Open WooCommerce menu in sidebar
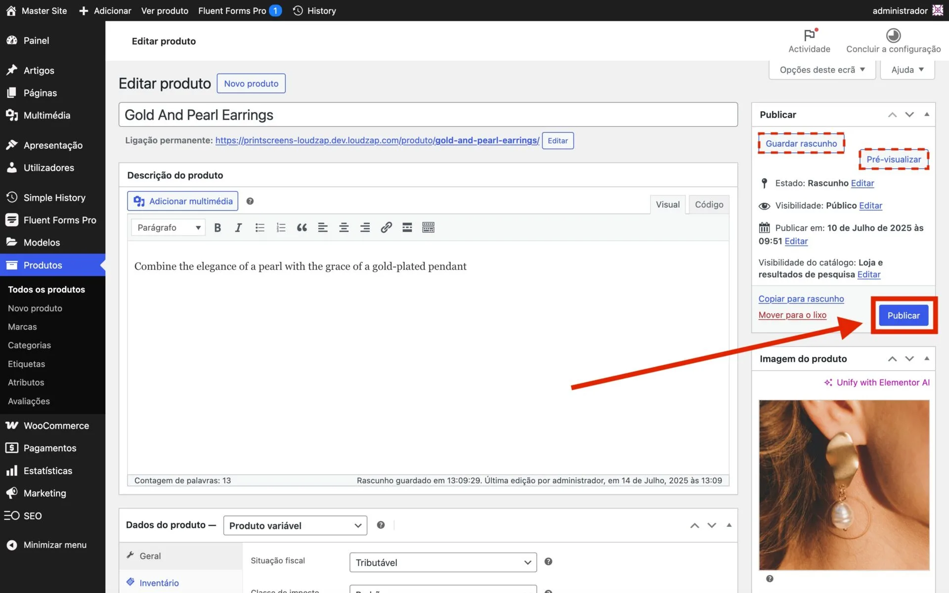Screen dimensions: 949x593 pyautogui.click(x=56, y=425)
